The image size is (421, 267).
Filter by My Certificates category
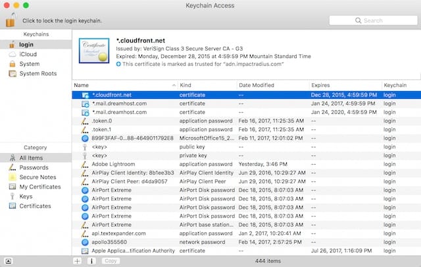[38, 187]
